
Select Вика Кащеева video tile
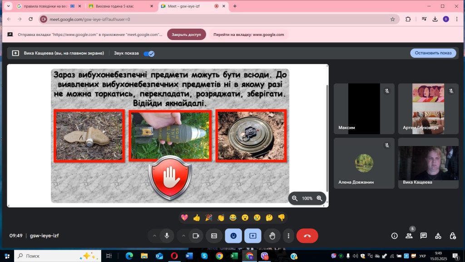pos(428,163)
